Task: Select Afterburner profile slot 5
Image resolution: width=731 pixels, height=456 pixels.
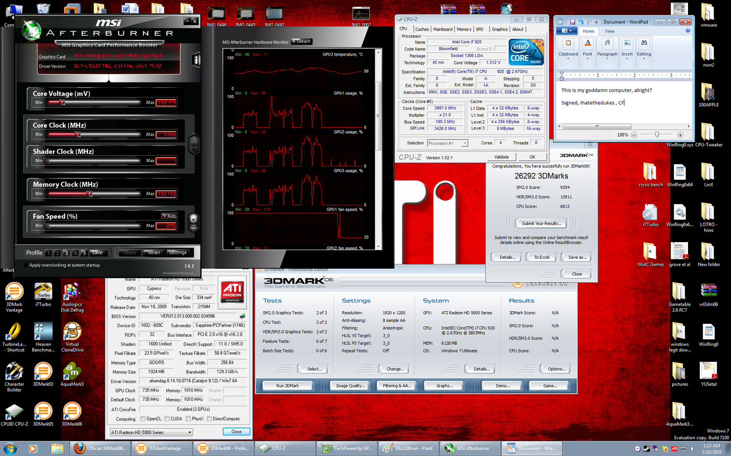Action: coord(84,253)
